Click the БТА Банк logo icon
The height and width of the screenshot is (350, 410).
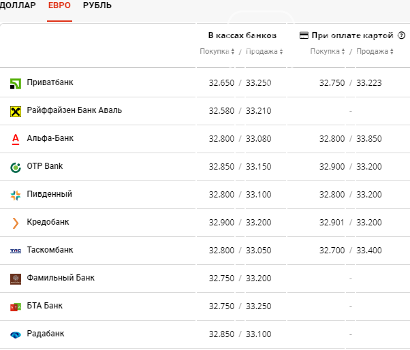click(16, 307)
